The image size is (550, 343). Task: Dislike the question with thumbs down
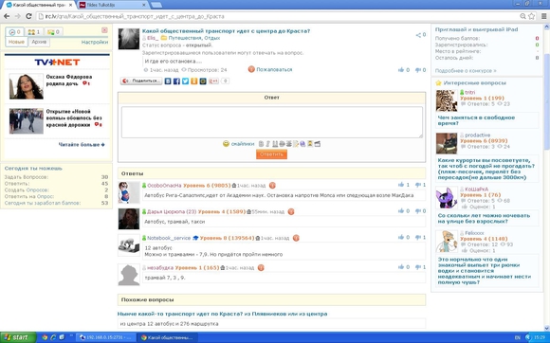[x=418, y=70]
